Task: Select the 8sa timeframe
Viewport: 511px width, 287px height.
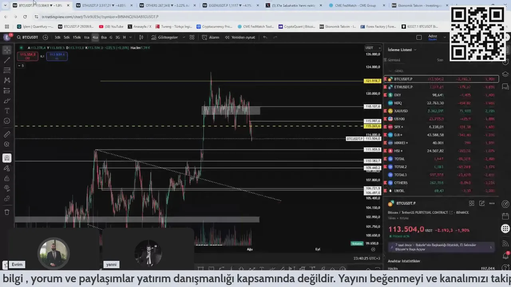Action: click(x=104, y=37)
